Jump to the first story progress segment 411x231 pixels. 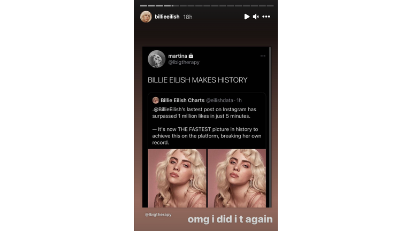point(143,6)
